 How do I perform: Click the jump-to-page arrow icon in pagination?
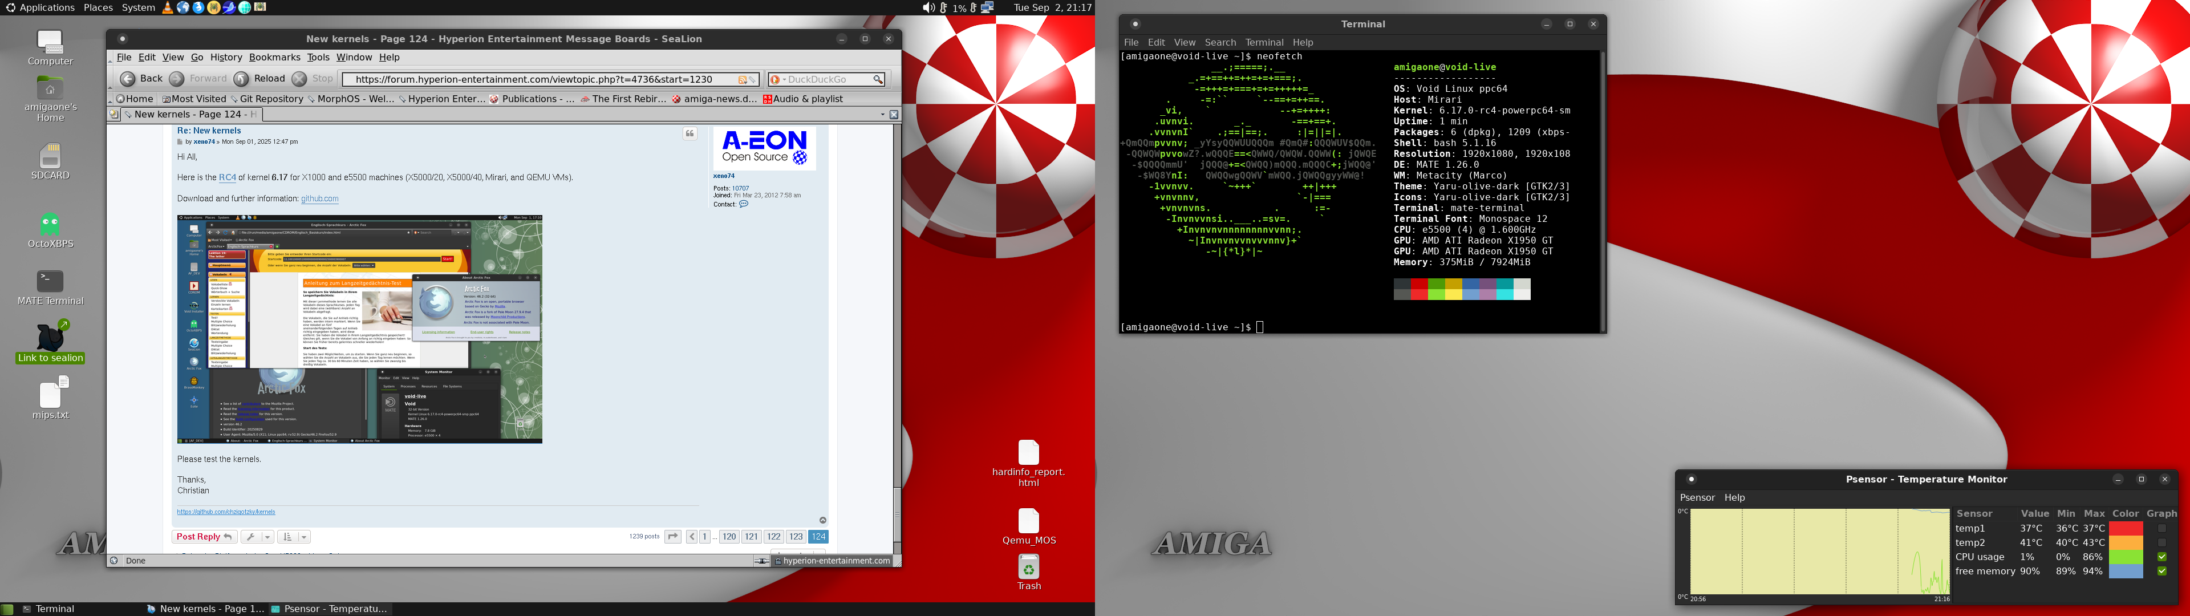click(672, 537)
